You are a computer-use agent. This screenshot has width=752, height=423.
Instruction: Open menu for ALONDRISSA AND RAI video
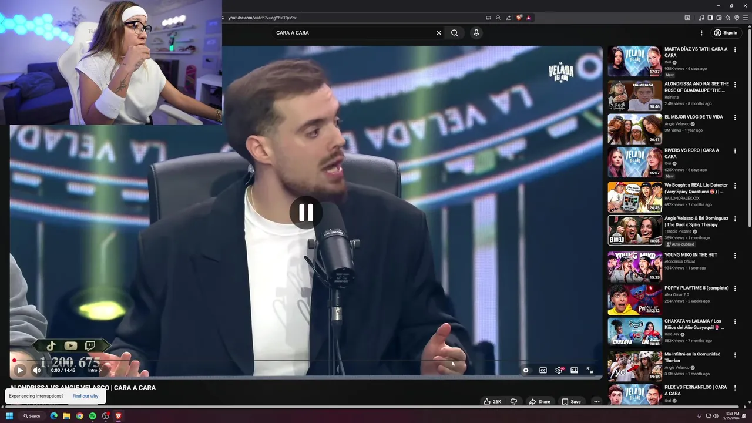tap(734, 85)
